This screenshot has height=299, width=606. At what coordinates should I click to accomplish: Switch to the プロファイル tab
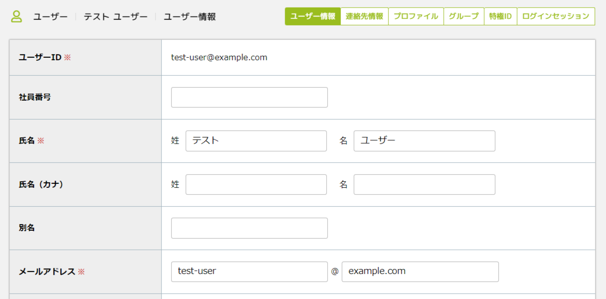(416, 16)
